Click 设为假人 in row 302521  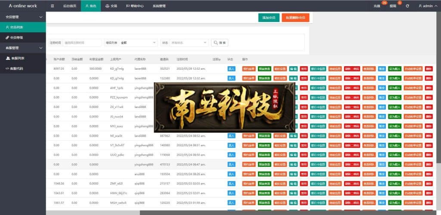click(x=395, y=69)
